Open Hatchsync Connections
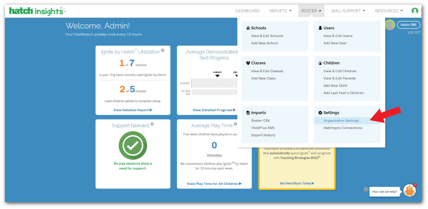This screenshot has height=209, width=428. [x=343, y=128]
